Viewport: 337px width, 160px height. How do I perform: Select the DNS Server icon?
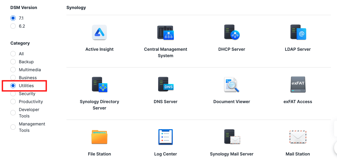tap(165, 85)
